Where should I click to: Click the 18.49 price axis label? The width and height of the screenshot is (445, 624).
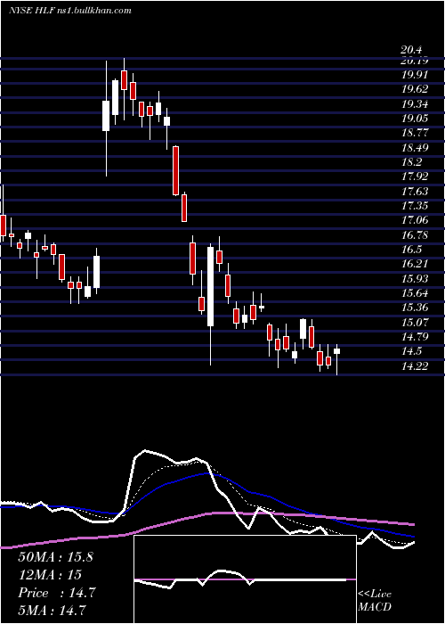point(415,148)
